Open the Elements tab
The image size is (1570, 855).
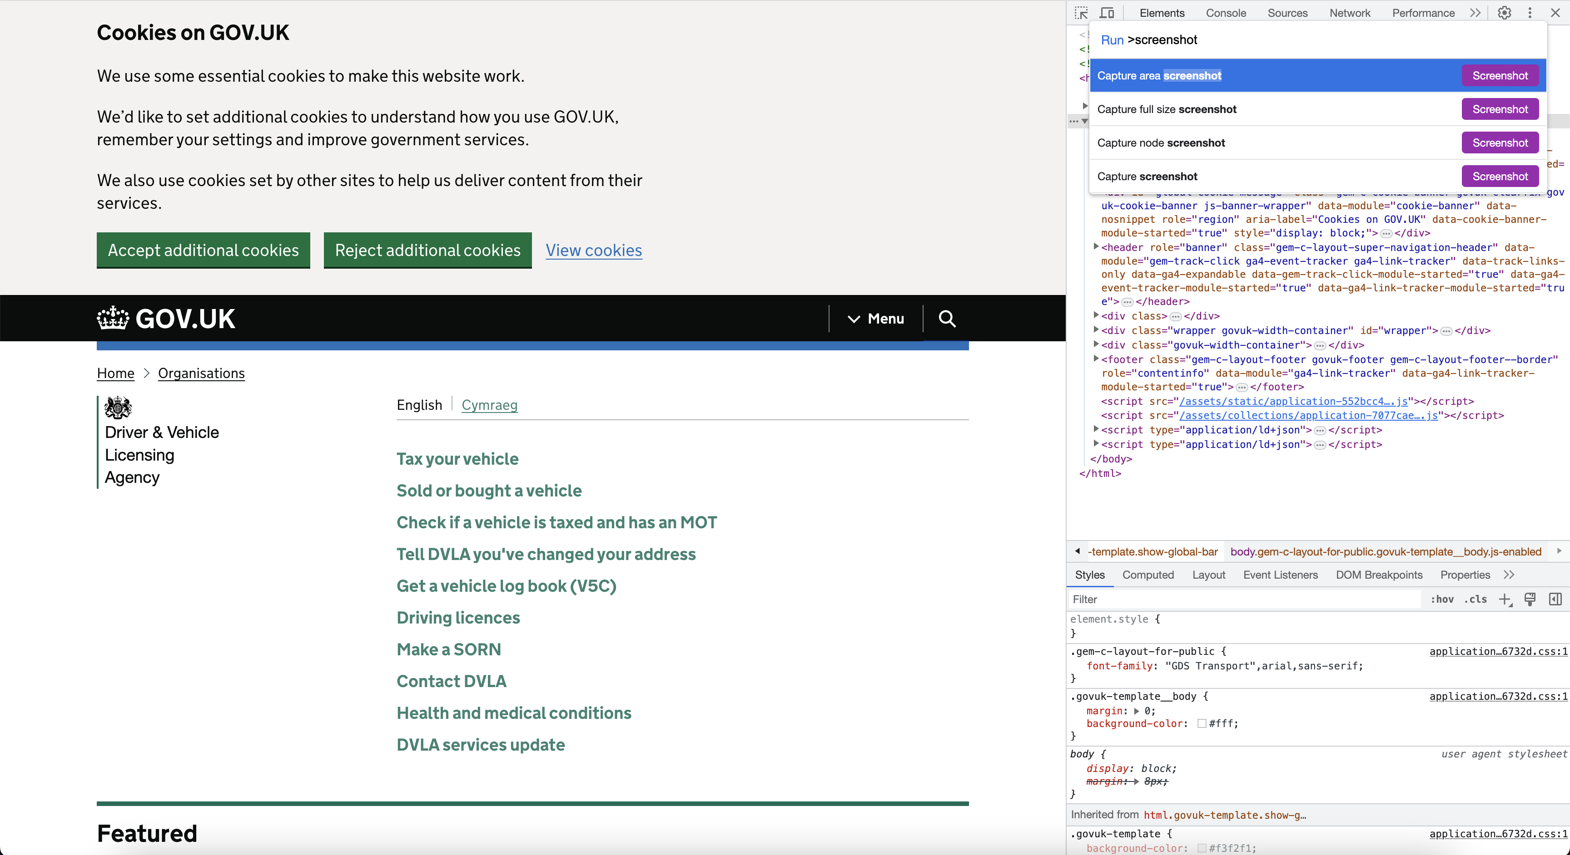tap(1162, 13)
